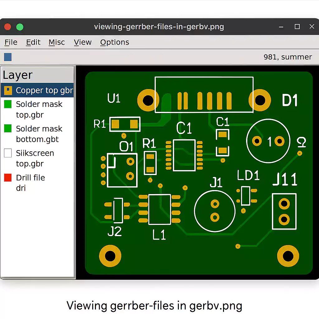Click the green icon for Solder mask bottom.gbt

(x=8, y=128)
